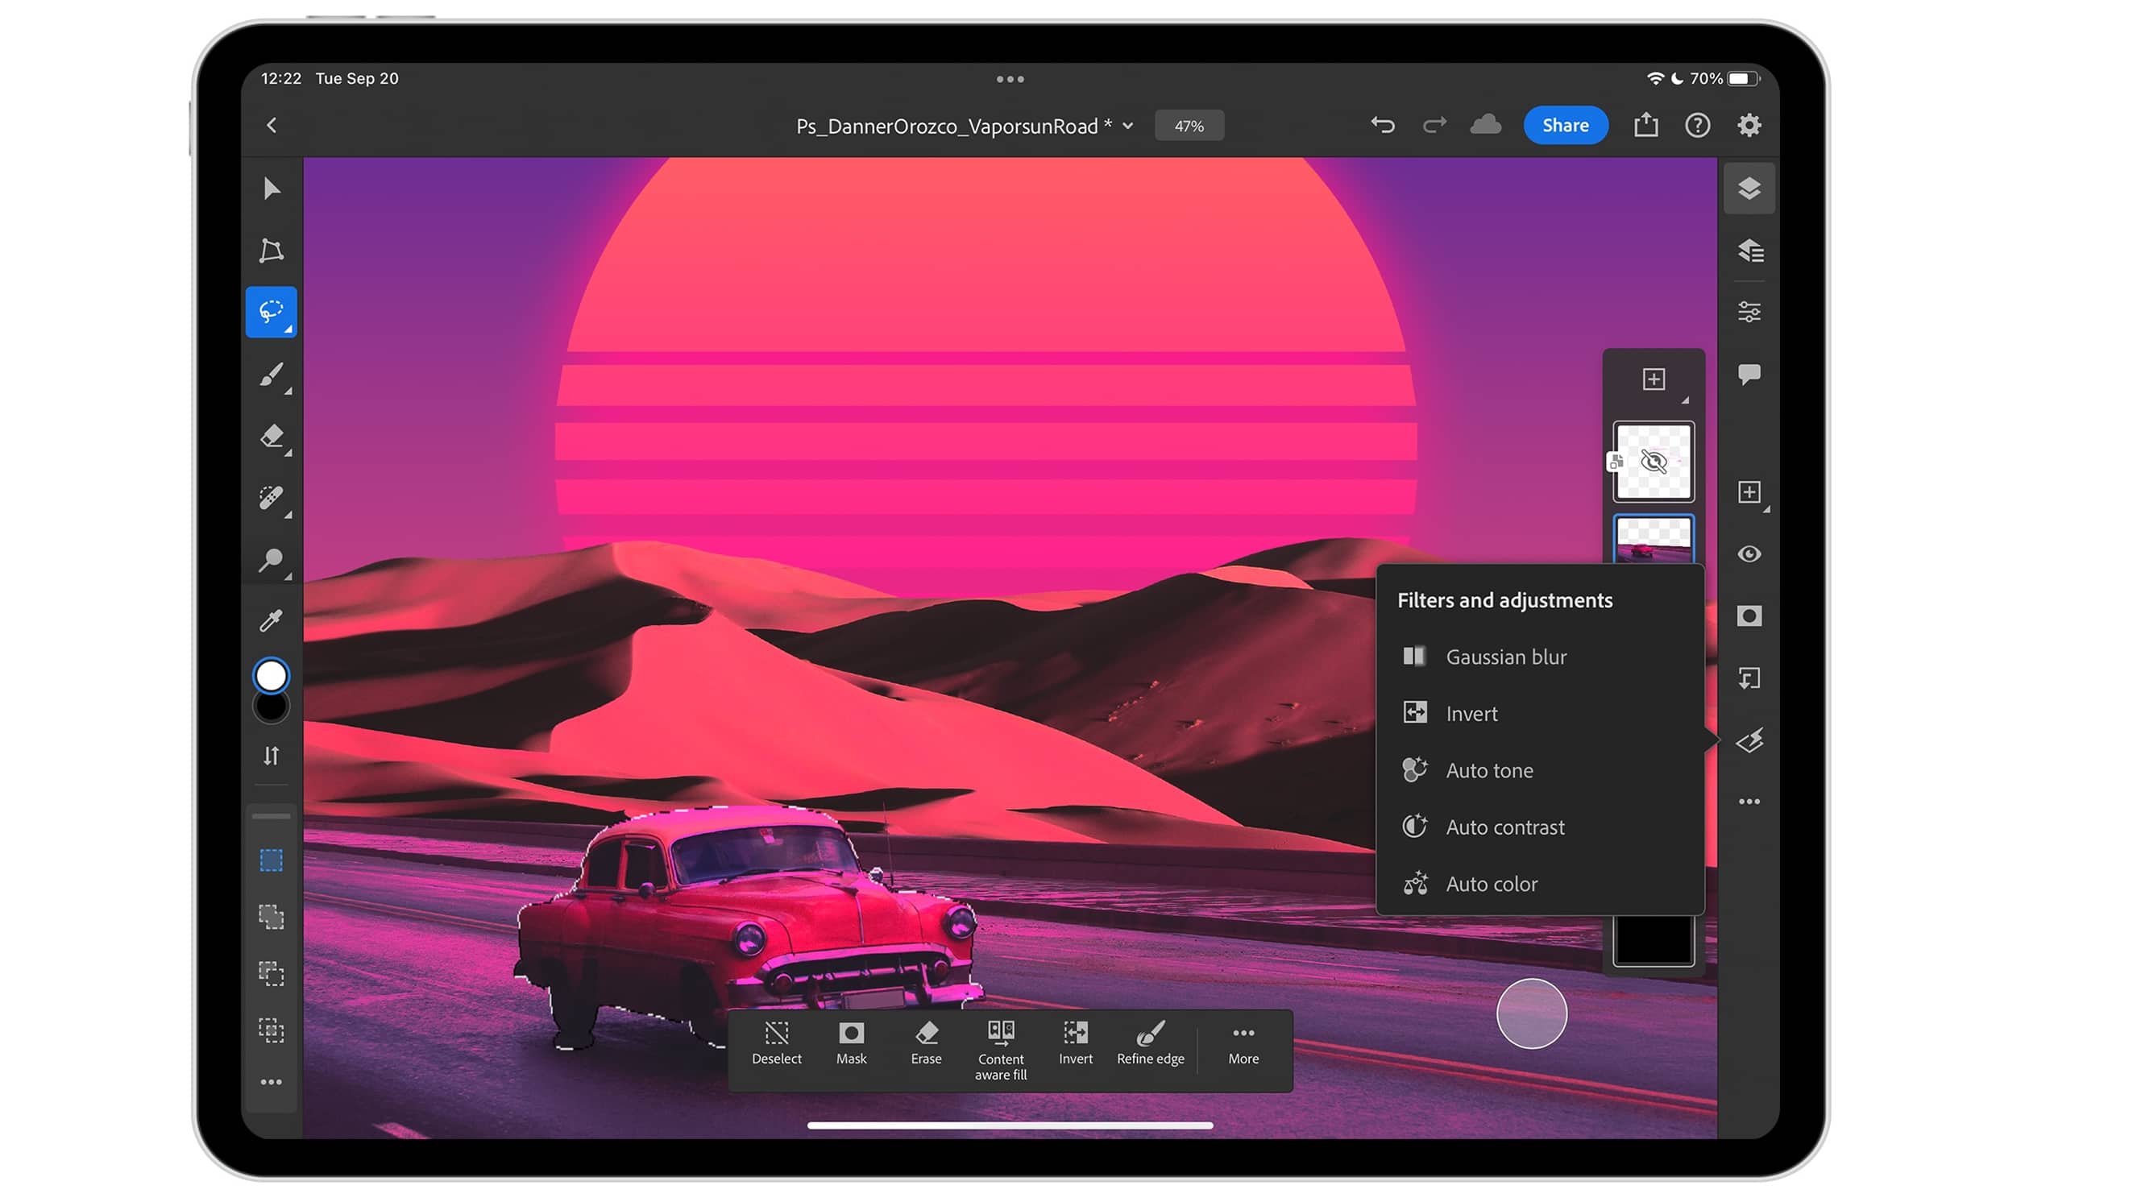Choose Invert in Filters and adjustments

[1540, 714]
